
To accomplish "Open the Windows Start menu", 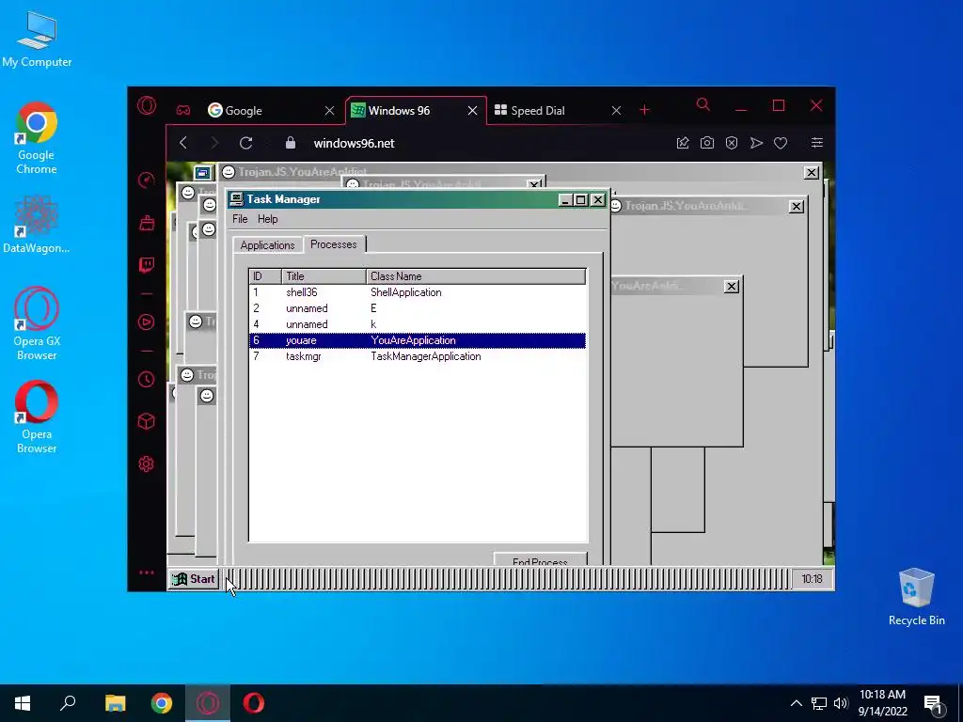I will click(23, 703).
